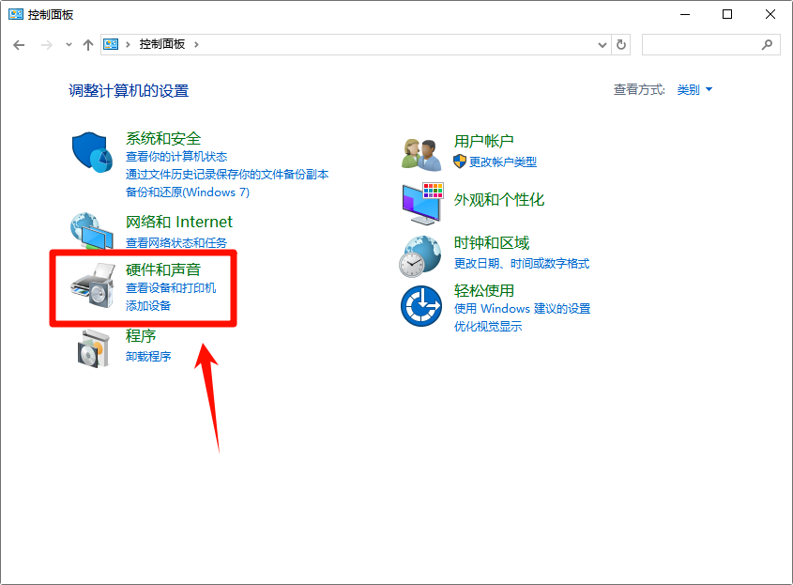Open 通过文件历史记录保存你的文件备份副本 link

[x=226, y=174]
